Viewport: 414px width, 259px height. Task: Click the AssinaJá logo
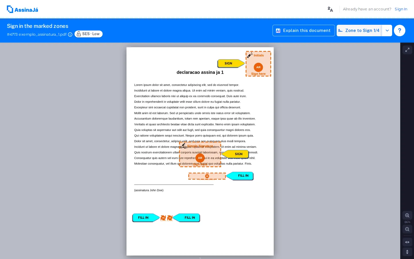pyautogui.click(x=22, y=9)
